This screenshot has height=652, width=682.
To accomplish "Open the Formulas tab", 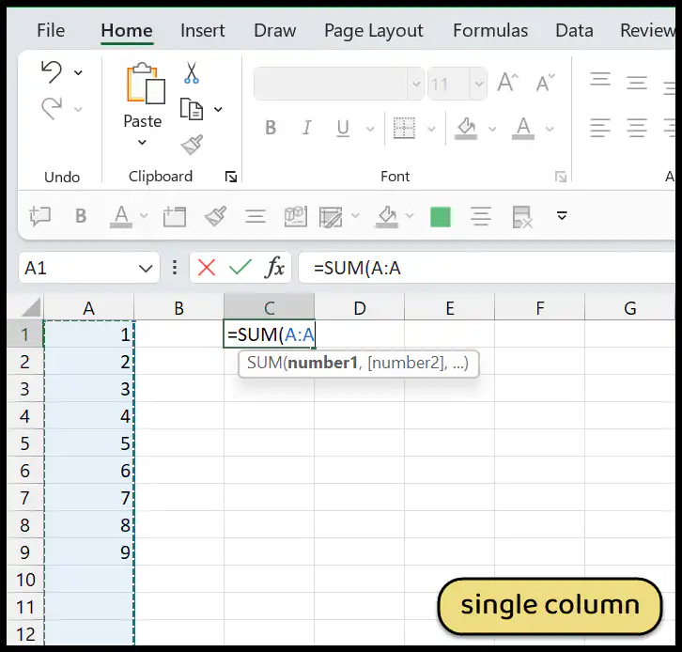I will (490, 30).
